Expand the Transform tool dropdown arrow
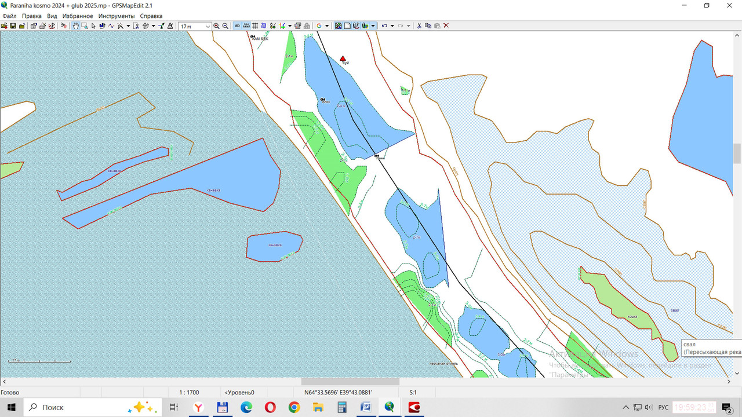This screenshot has height=417, width=742. (x=154, y=26)
